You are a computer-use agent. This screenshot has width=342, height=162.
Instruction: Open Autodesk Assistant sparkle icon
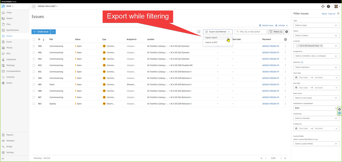click(323, 6)
